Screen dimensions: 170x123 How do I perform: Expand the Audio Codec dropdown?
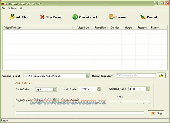click(x=55, y=90)
